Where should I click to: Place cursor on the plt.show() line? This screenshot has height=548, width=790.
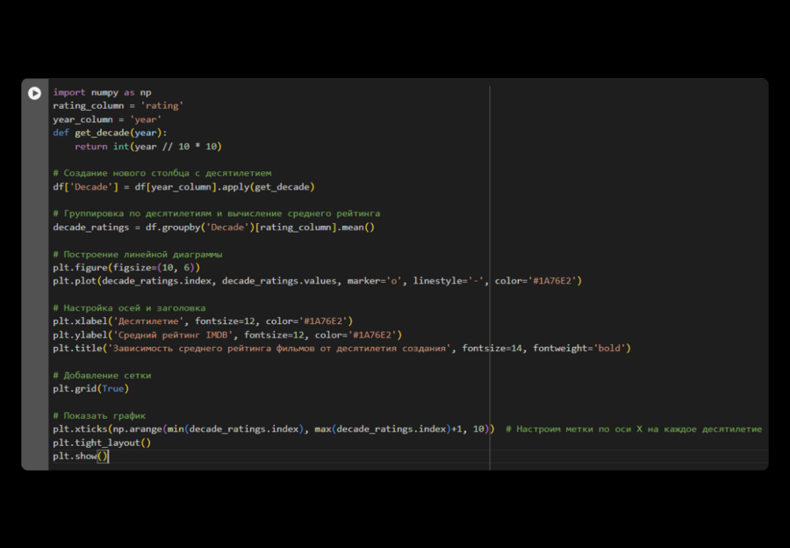pyautogui.click(x=80, y=457)
